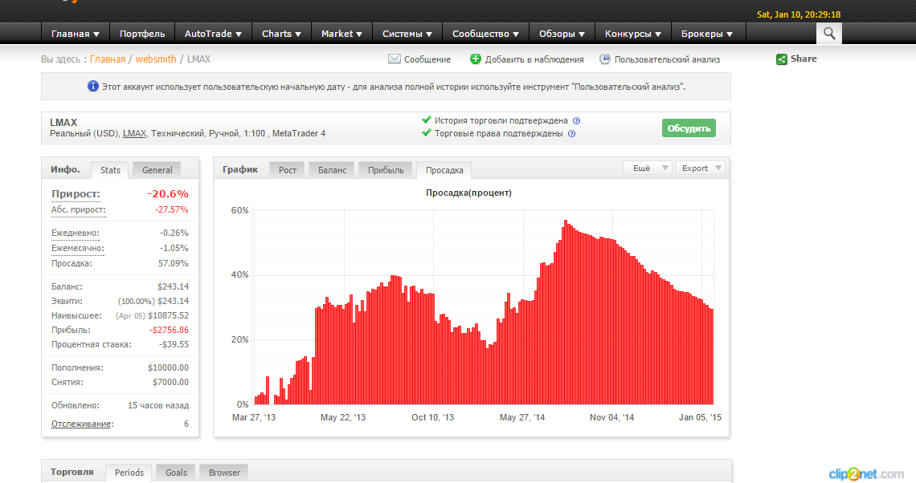This screenshot has width=916, height=483.
Task: Click help icon beside История торговли подтверждена
Action: coord(577,120)
